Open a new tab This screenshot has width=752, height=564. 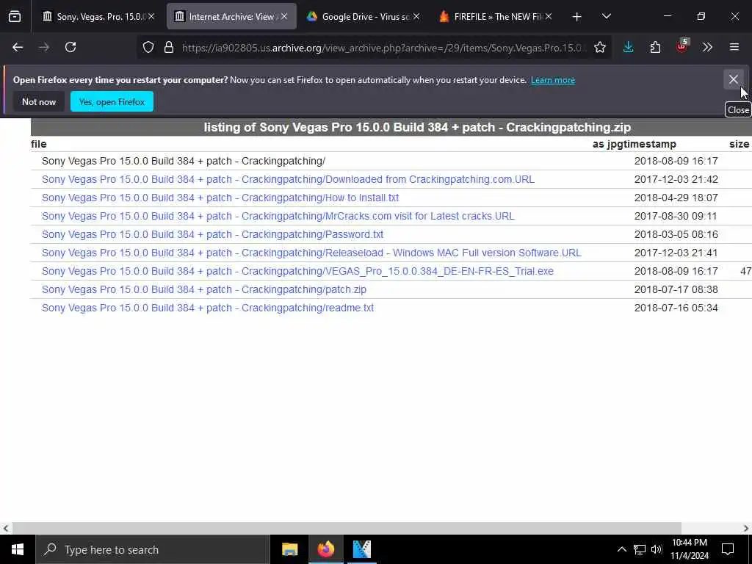click(x=577, y=17)
